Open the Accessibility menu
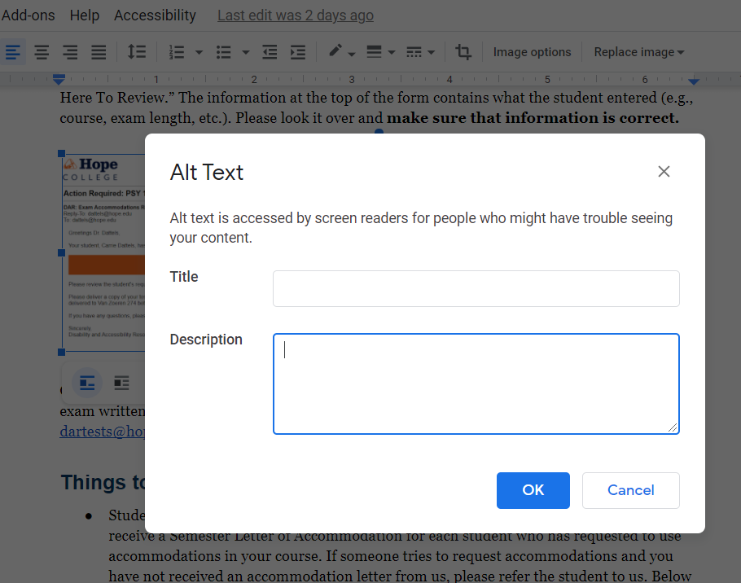Screen dimensions: 741x583 point(155,15)
